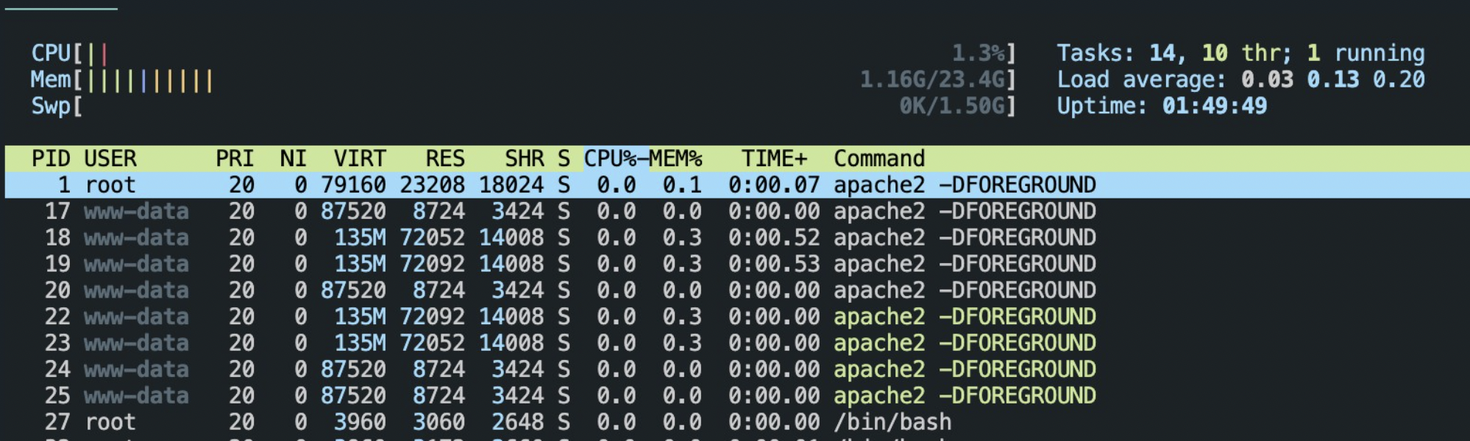
Task: Click the 0K/1.50G swap value
Action: (x=952, y=106)
